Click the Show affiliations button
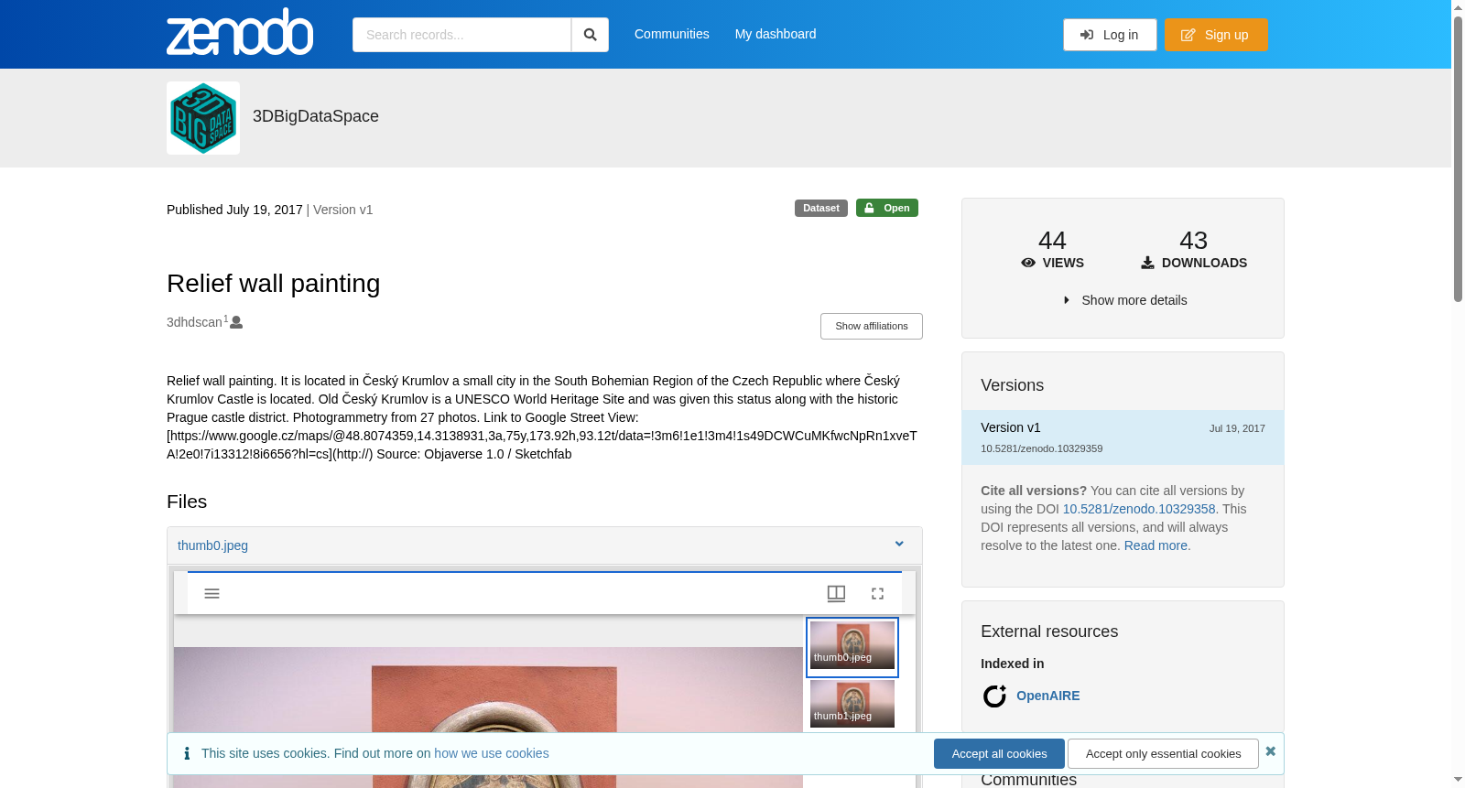Viewport: 1465px width, 788px height. (872, 327)
